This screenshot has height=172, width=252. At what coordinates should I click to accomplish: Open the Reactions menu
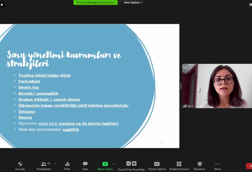point(200,164)
